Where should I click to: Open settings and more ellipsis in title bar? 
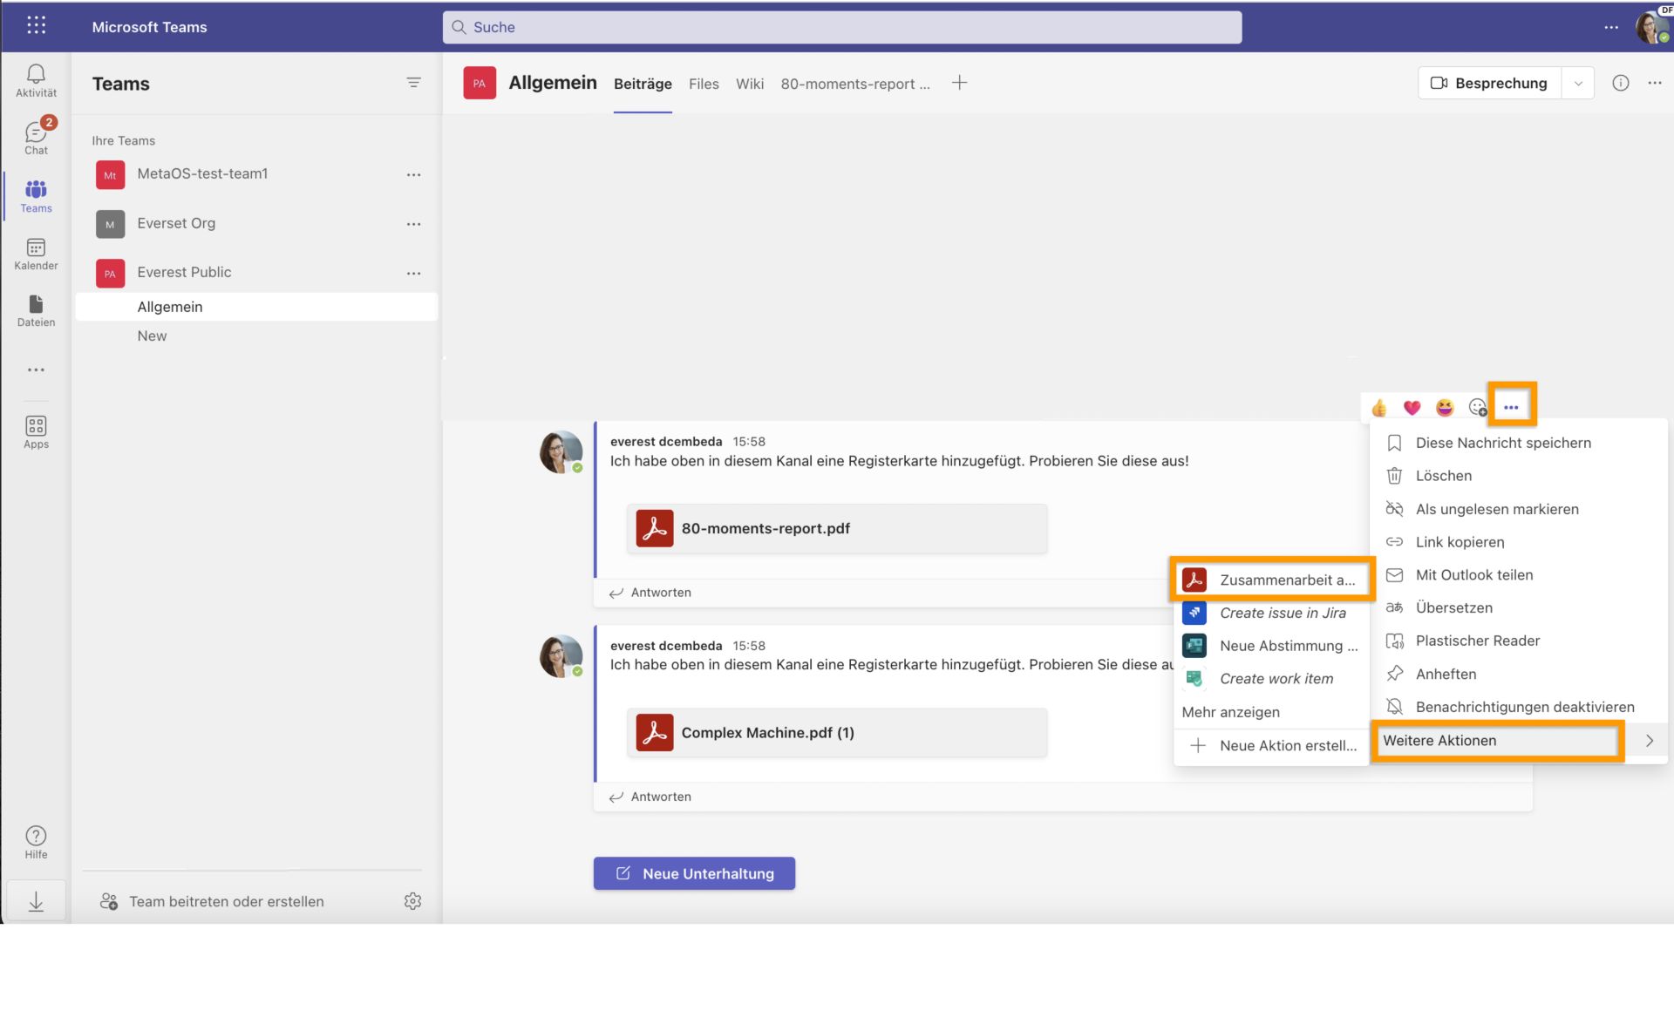[x=1610, y=27]
